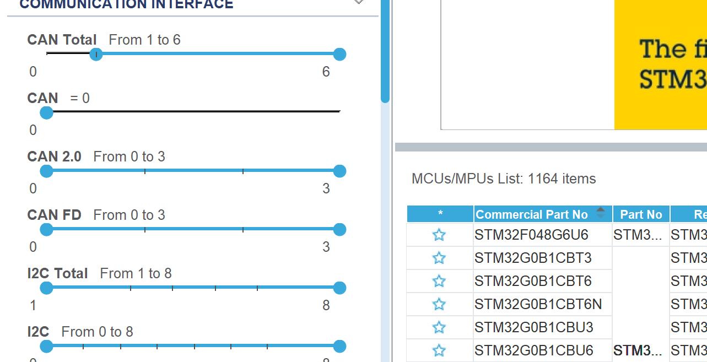Select the star icon for STM32G0B1CBT6
707x362 pixels.
coord(439,281)
